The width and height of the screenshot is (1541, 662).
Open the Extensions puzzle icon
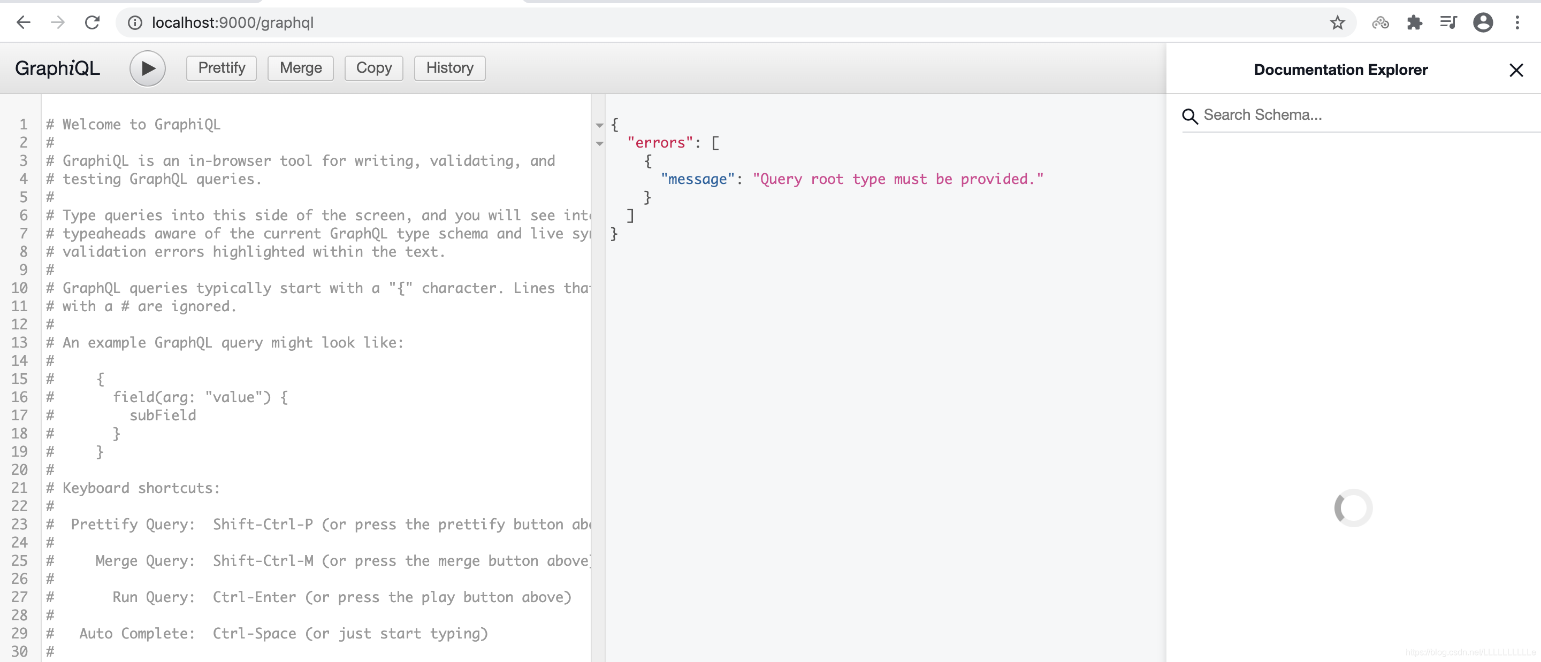pos(1414,22)
